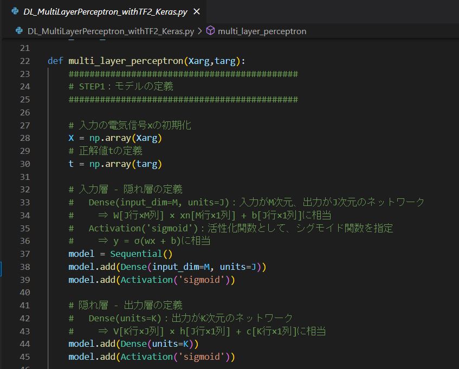
Task: Click code 'X = np.array(Xarg)' on line 28
Action: [x=115, y=138]
